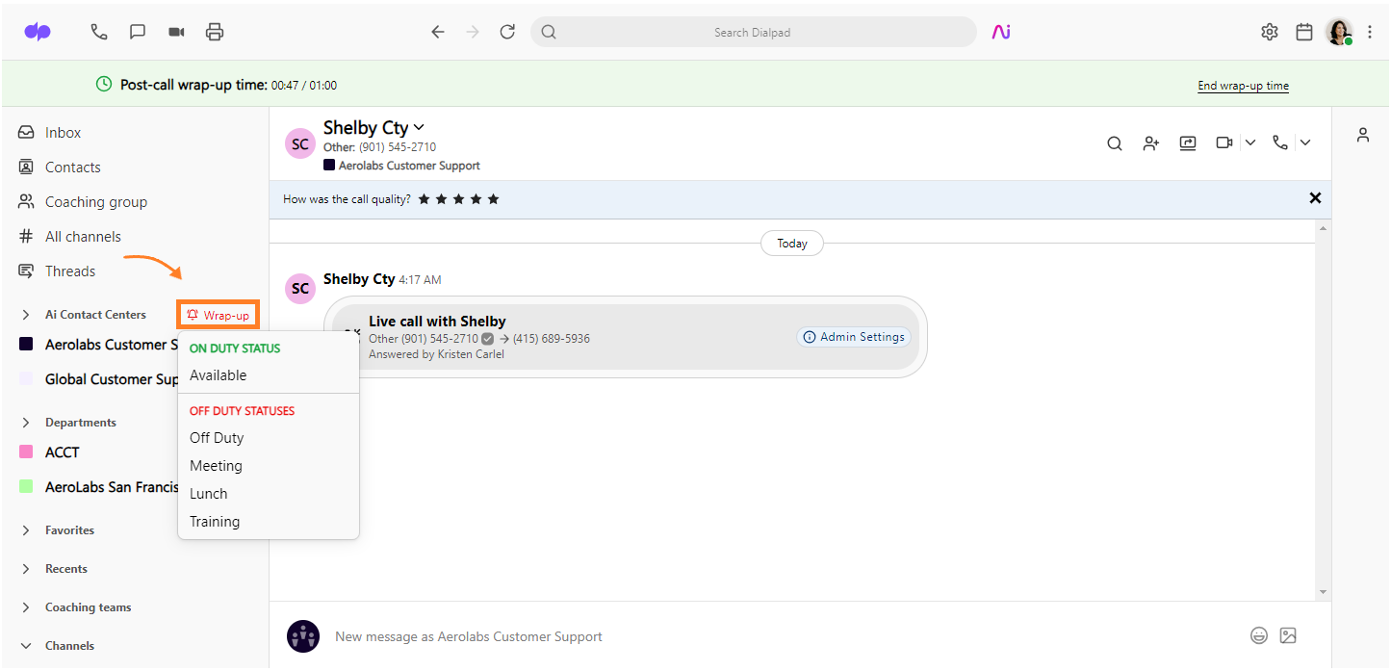Click the SC avatar in header
The width and height of the screenshot is (1391, 671).
pyautogui.click(x=300, y=143)
